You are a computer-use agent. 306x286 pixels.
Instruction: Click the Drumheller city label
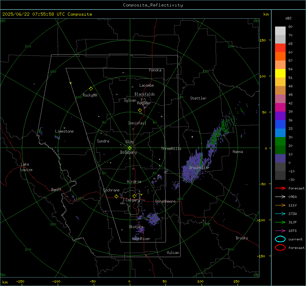click(x=199, y=168)
